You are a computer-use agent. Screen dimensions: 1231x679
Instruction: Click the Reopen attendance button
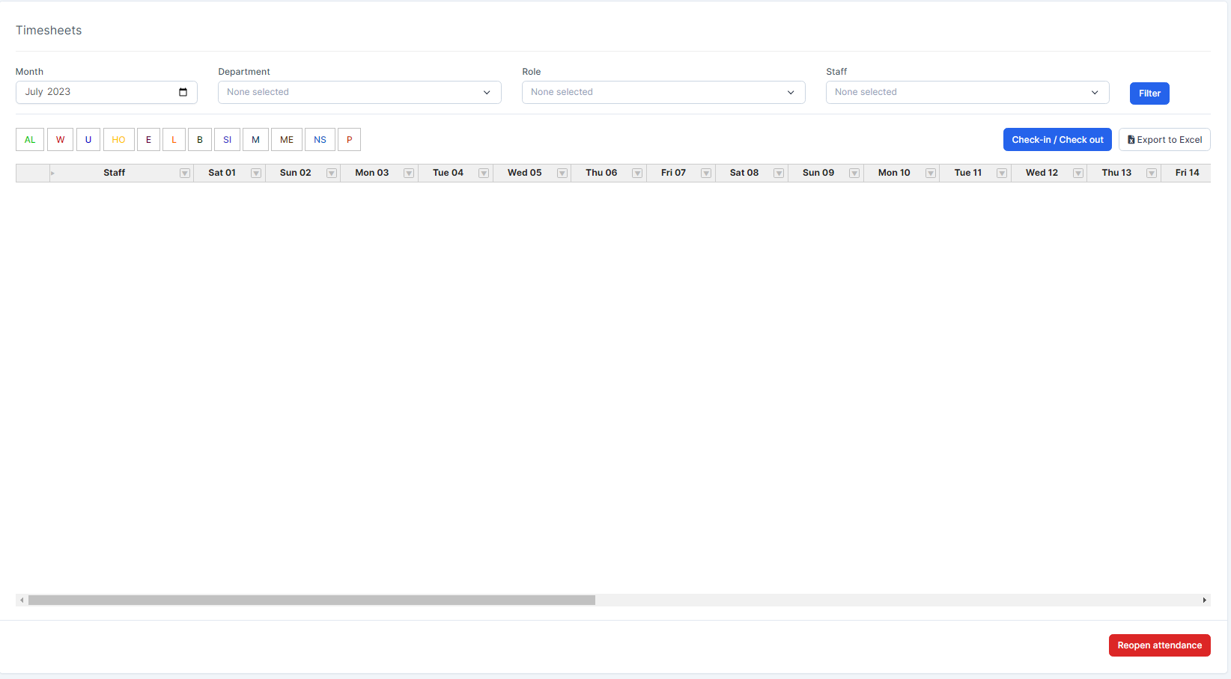(1159, 645)
